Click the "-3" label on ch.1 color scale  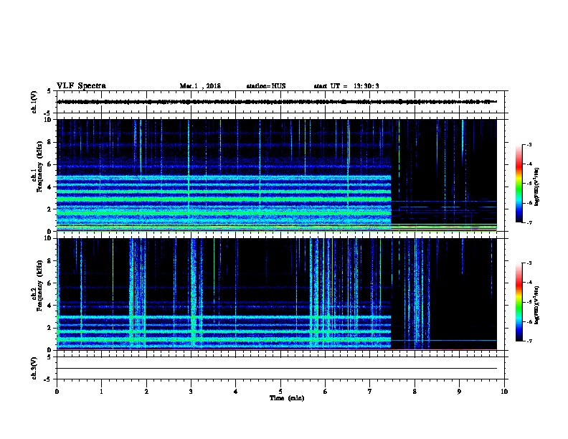(529, 145)
